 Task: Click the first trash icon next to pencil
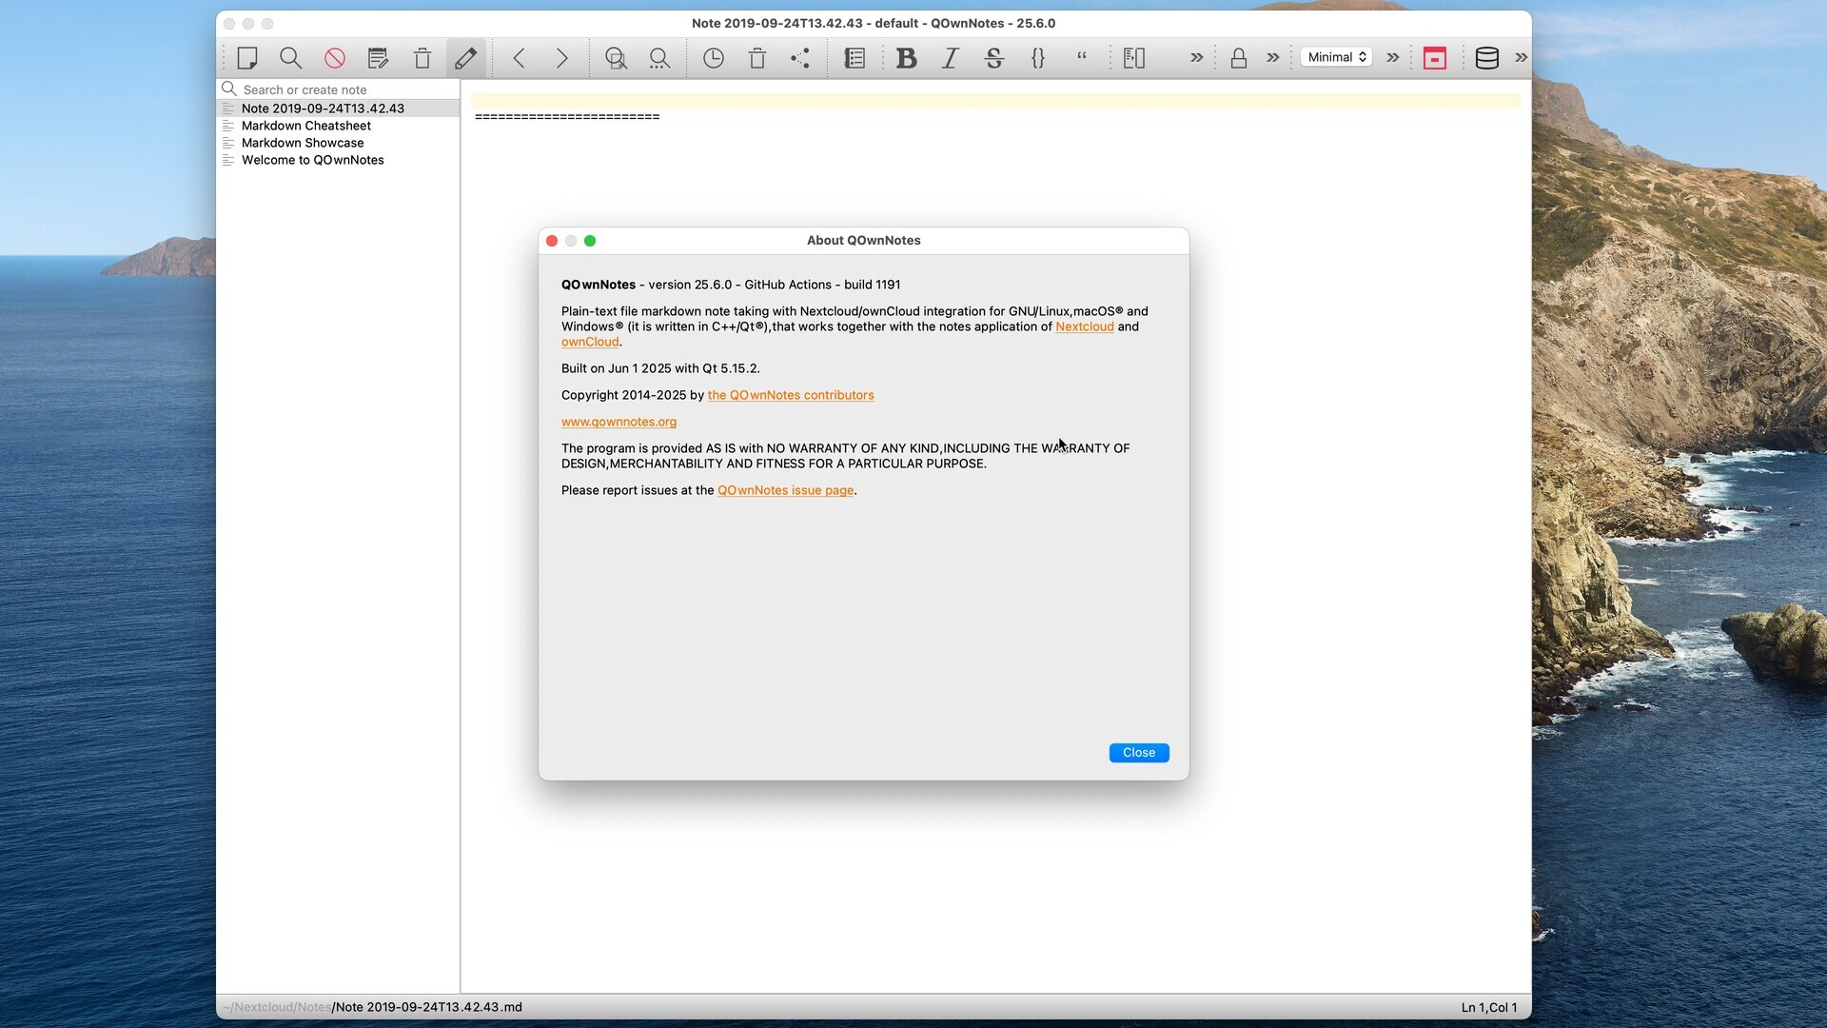coord(422,58)
